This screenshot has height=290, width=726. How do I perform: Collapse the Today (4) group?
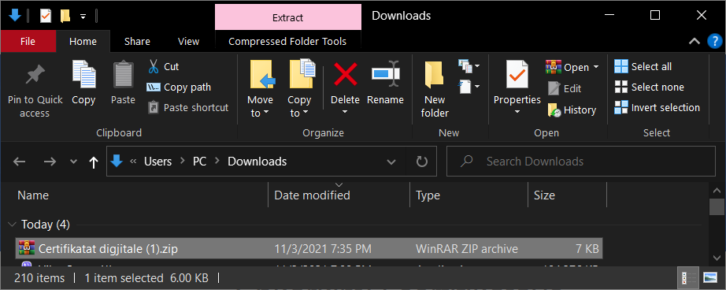pos(12,225)
